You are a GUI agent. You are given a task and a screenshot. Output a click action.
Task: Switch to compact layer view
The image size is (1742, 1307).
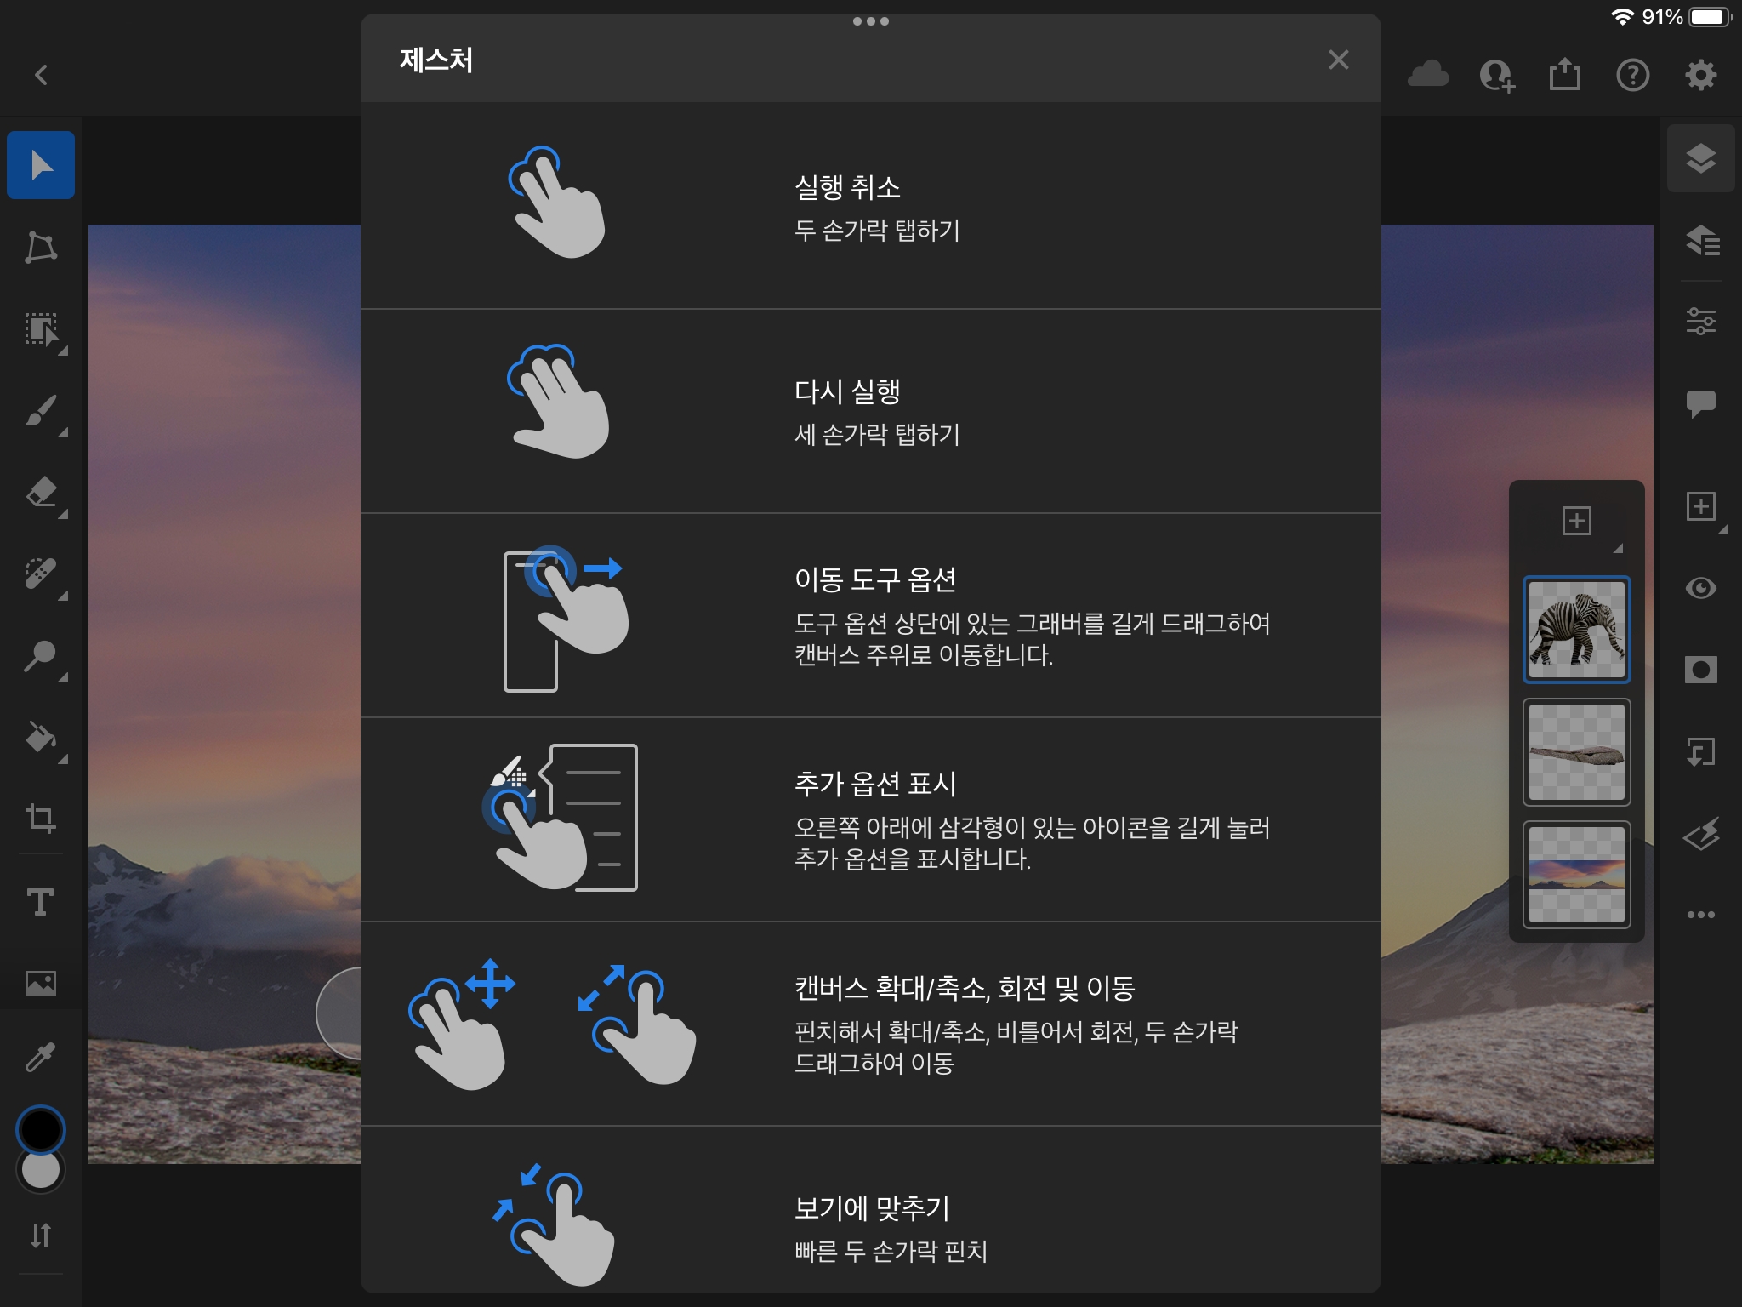pos(1700,159)
